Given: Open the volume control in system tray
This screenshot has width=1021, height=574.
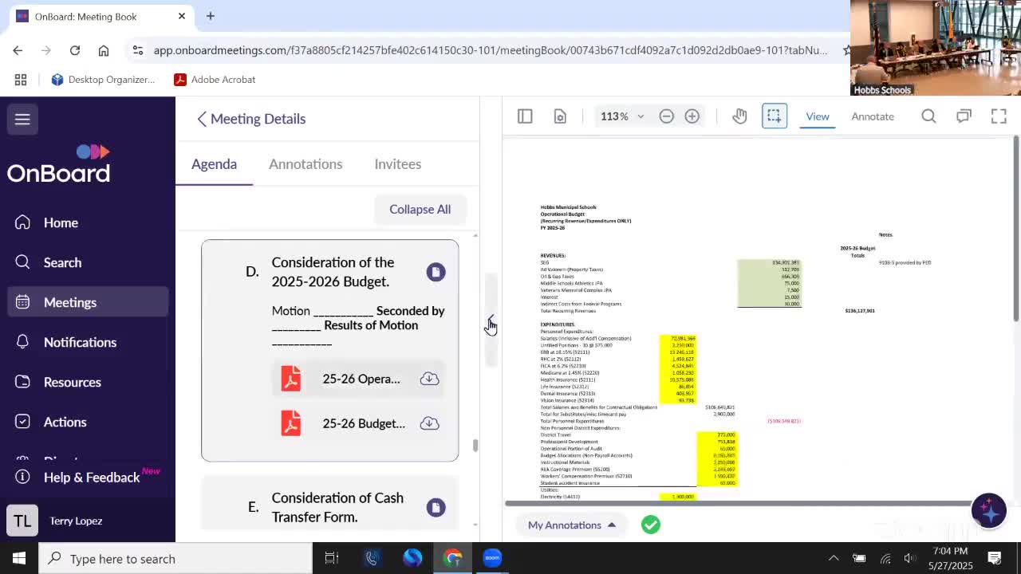Looking at the screenshot, I should (910, 559).
